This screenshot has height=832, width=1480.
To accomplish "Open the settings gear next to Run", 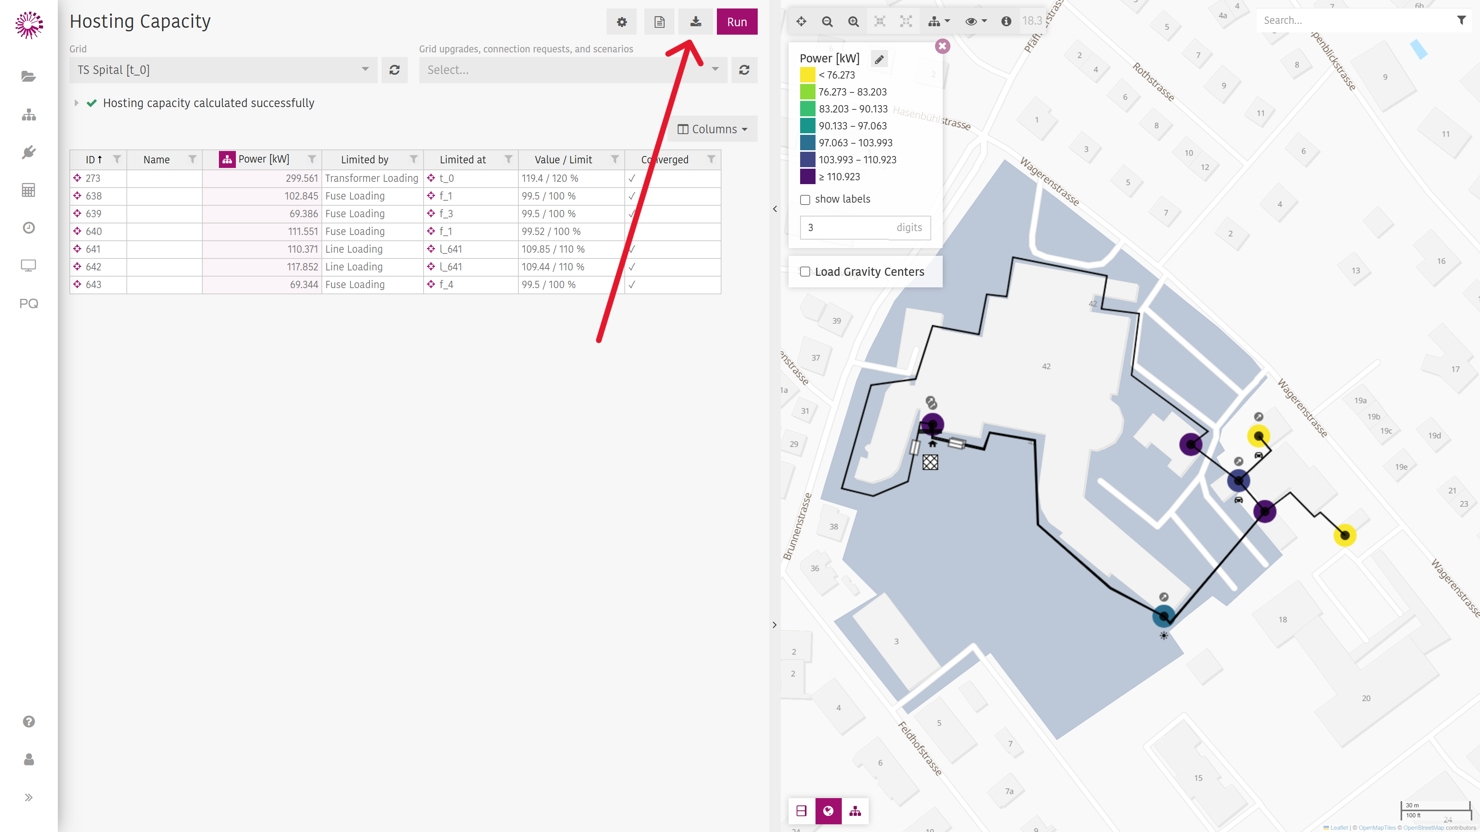I will [x=622, y=22].
